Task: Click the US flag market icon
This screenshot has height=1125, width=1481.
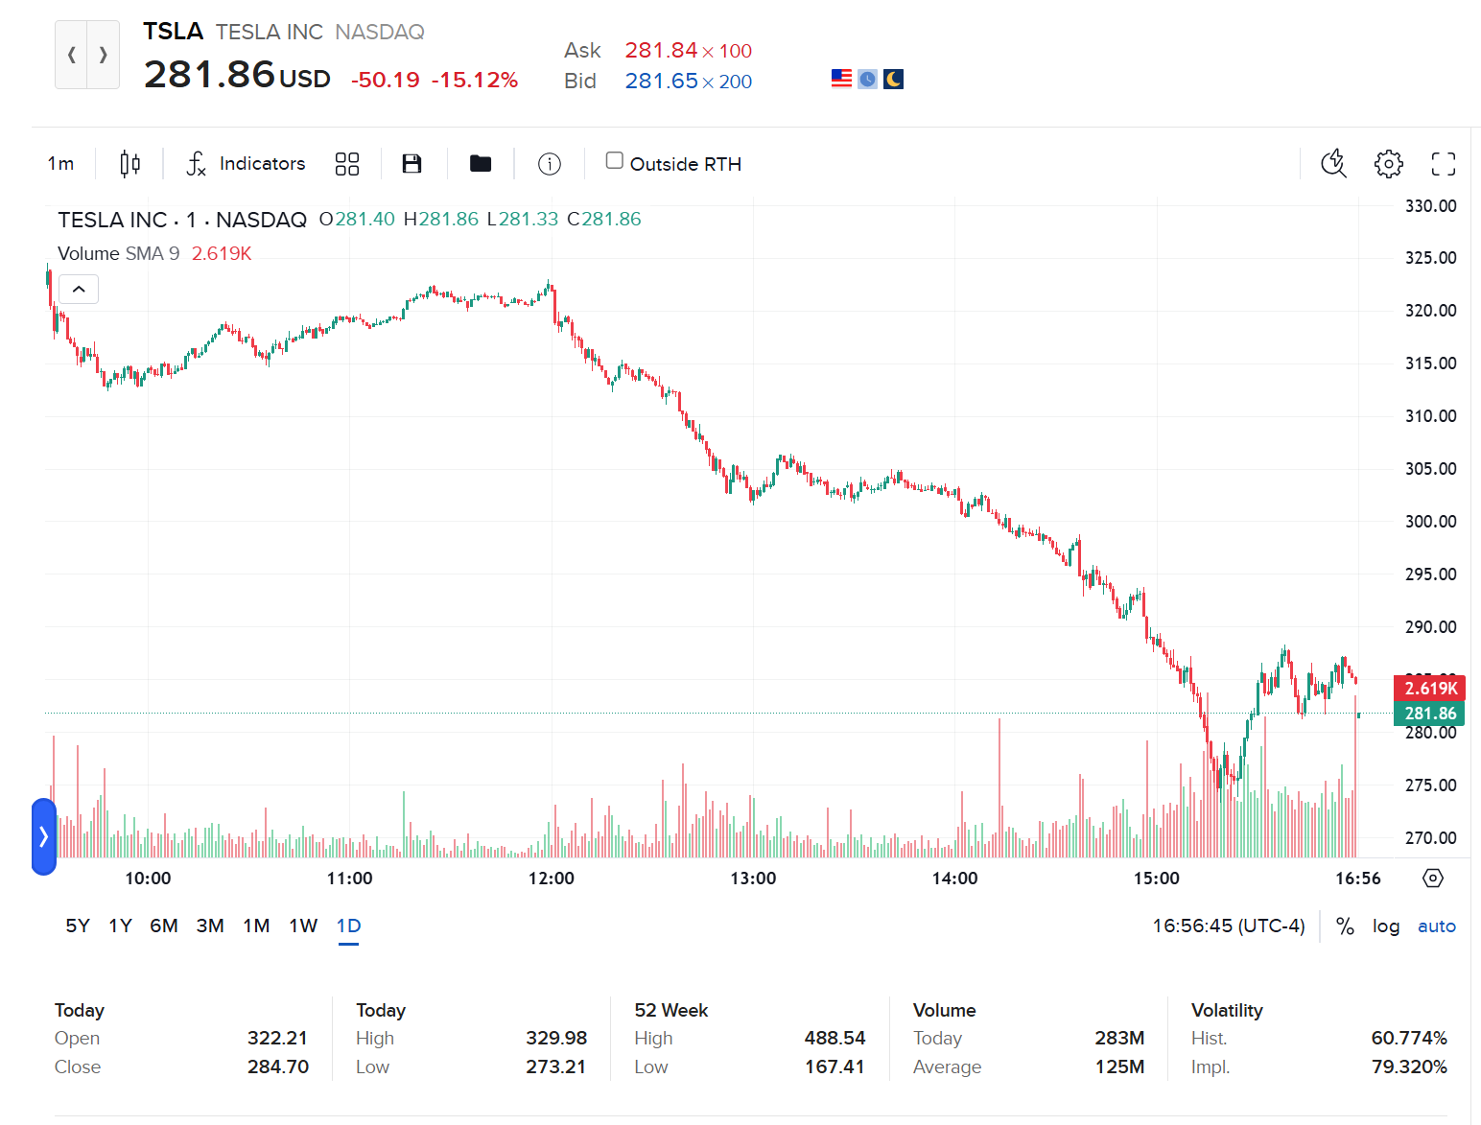Action: pyautogui.click(x=841, y=79)
